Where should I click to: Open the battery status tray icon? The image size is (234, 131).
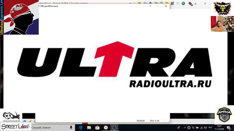click(197, 128)
